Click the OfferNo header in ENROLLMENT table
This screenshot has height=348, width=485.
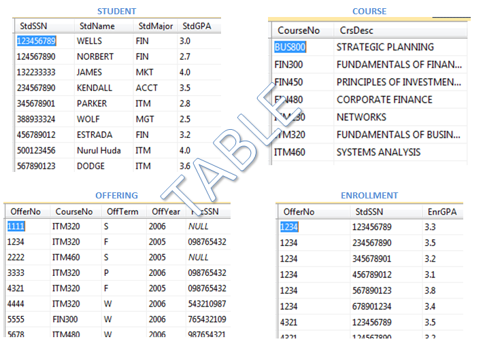click(299, 211)
